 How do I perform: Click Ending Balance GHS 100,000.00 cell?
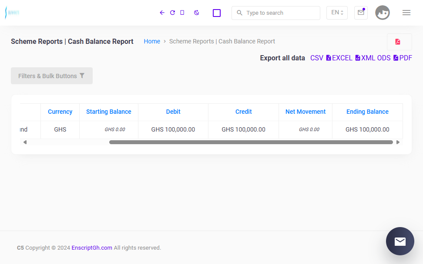tap(367, 129)
